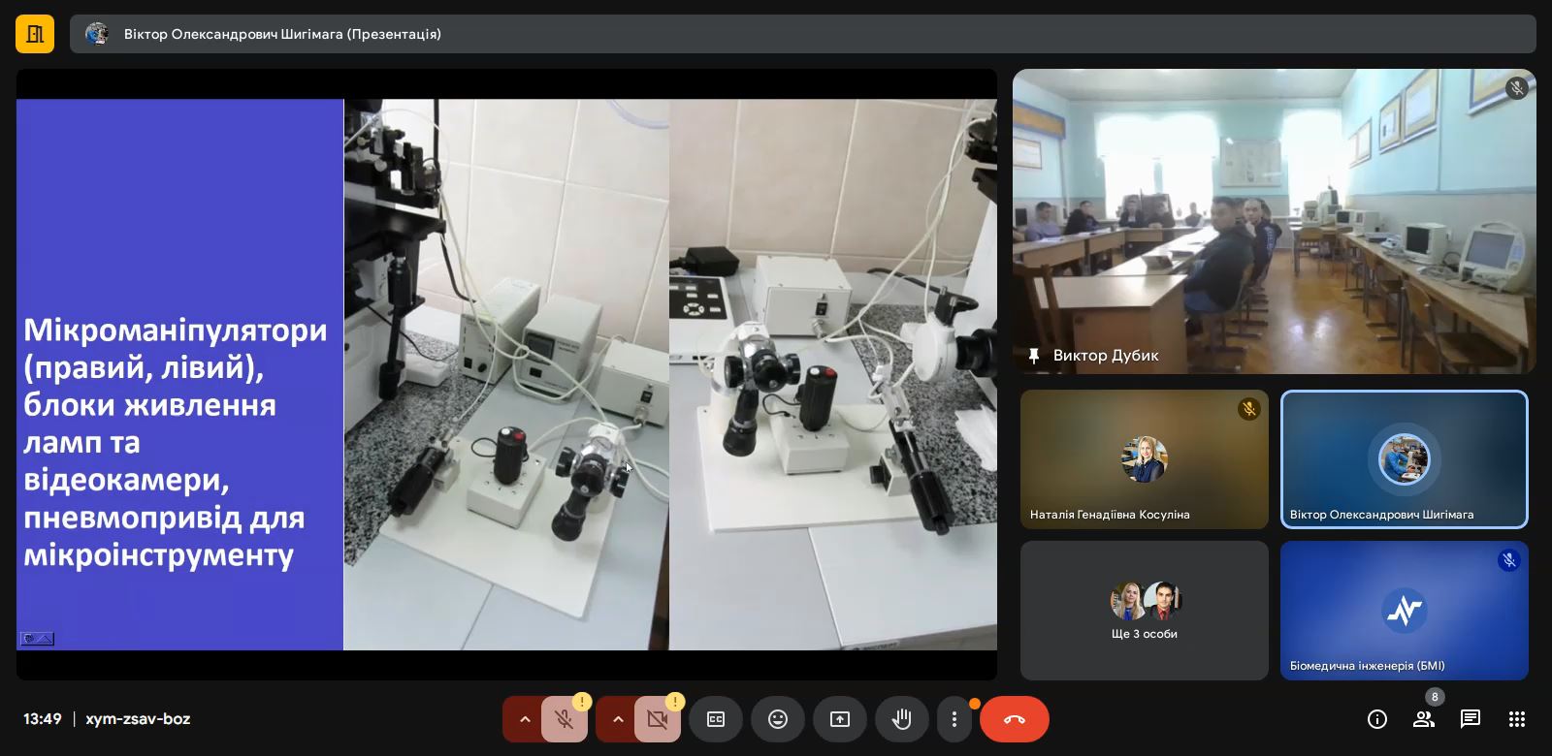Expand microphone audio settings arrow

point(524,719)
